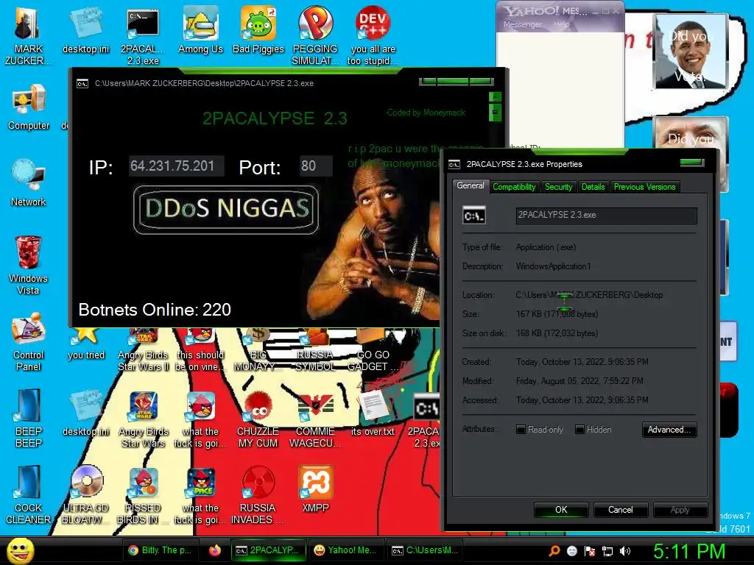Click the network tray icon
Viewport: 754px width, 565px height.
pos(607,551)
